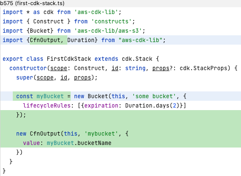The image size is (241, 176).
Task: Click 'aws-cdk-lib' string in first import line
Action: 96,12
